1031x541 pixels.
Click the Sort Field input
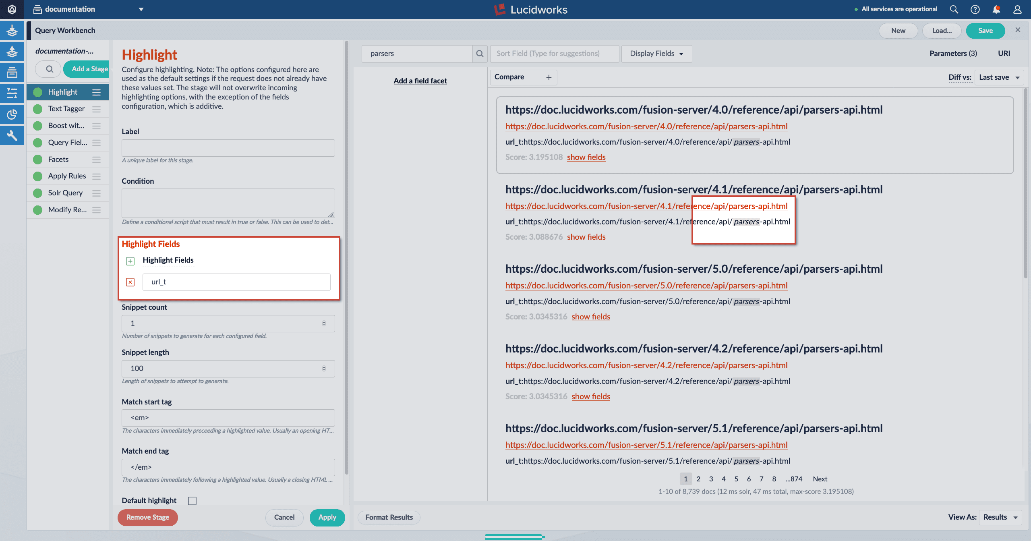(554, 54)
